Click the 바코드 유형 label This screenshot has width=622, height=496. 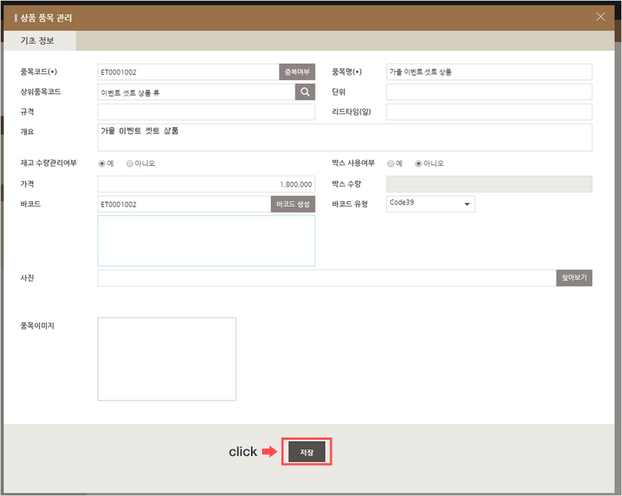350,204
